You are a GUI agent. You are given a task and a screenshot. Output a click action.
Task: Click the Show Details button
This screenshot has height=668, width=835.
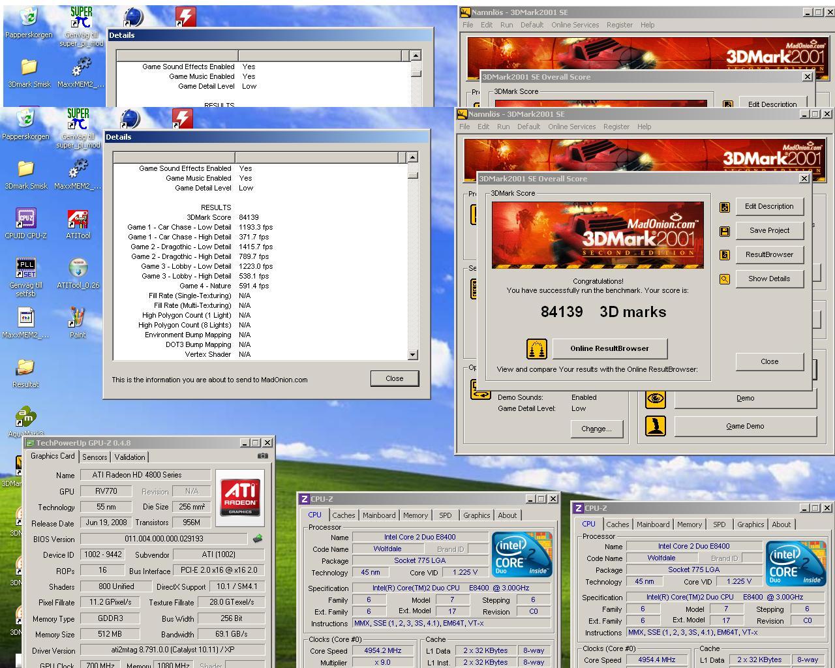770,279
